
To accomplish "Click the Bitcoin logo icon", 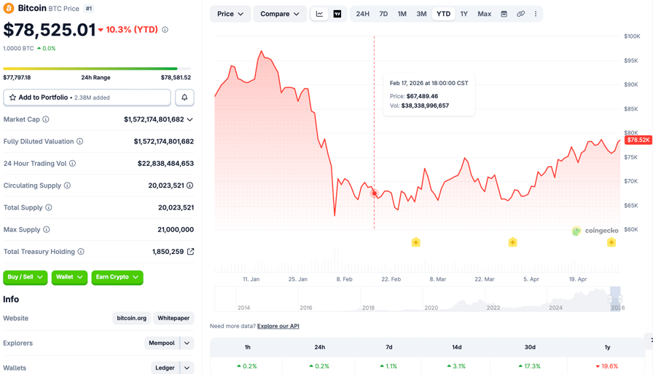I will (8, 8).
